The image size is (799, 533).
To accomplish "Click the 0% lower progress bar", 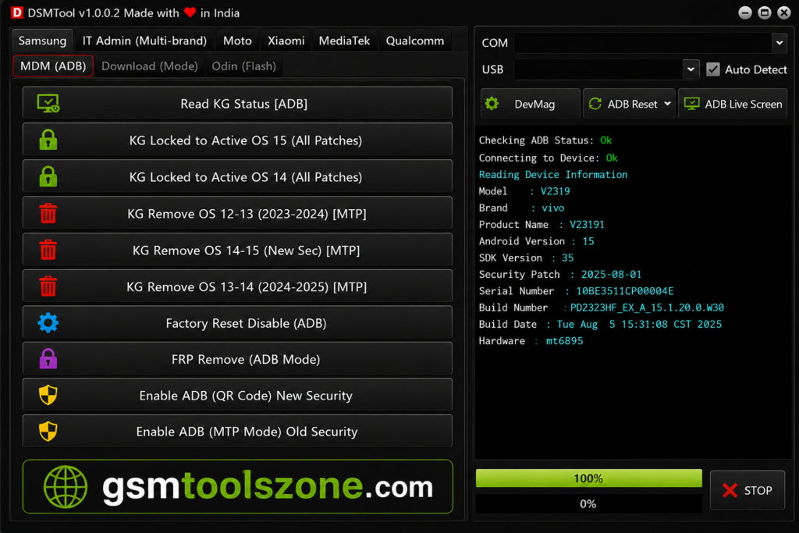I will coord(588,504).
